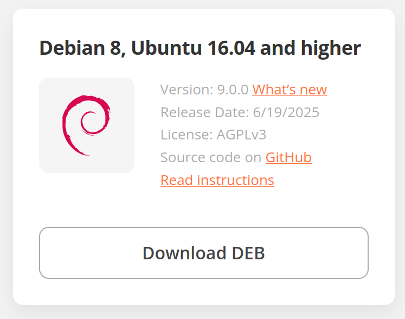The width and height of the screenshot is (405, 319).
Task: Click empty white space above Download DEB
Action: pos(204,207)
